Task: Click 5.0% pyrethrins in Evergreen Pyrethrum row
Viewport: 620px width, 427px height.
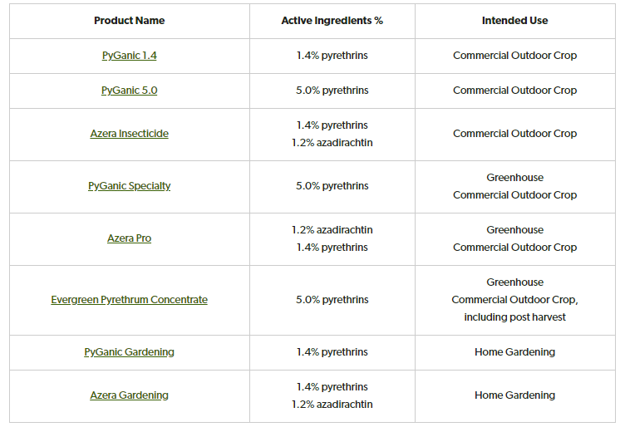Action: tap(332, 300)
